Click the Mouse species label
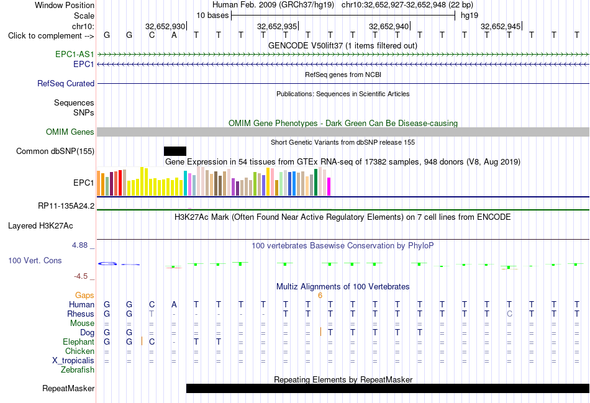 [82, 324]
